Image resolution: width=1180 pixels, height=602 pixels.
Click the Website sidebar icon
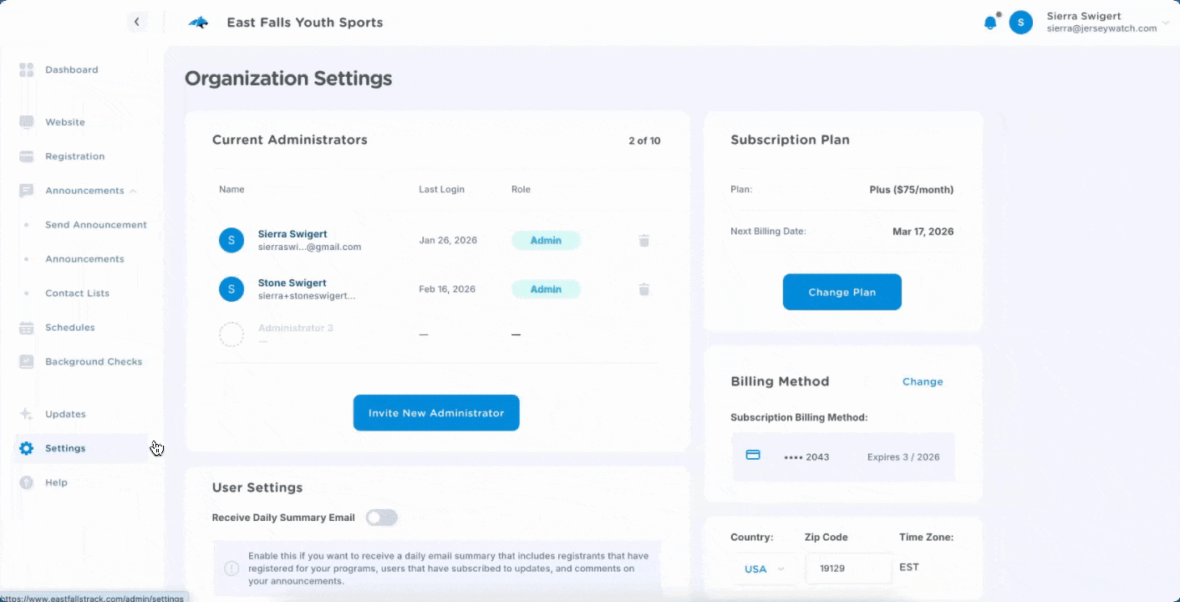click(x=27, y=122)
